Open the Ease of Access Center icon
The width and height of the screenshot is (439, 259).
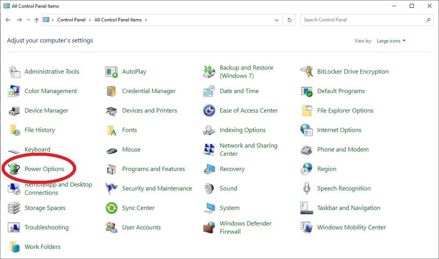coord(209,111)
